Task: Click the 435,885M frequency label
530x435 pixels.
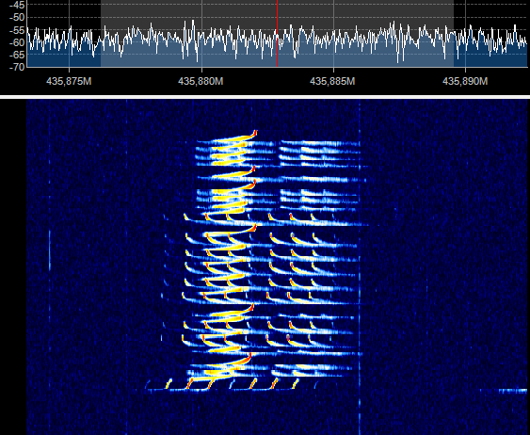Action: pyautogui.click(x=332, y=81)
